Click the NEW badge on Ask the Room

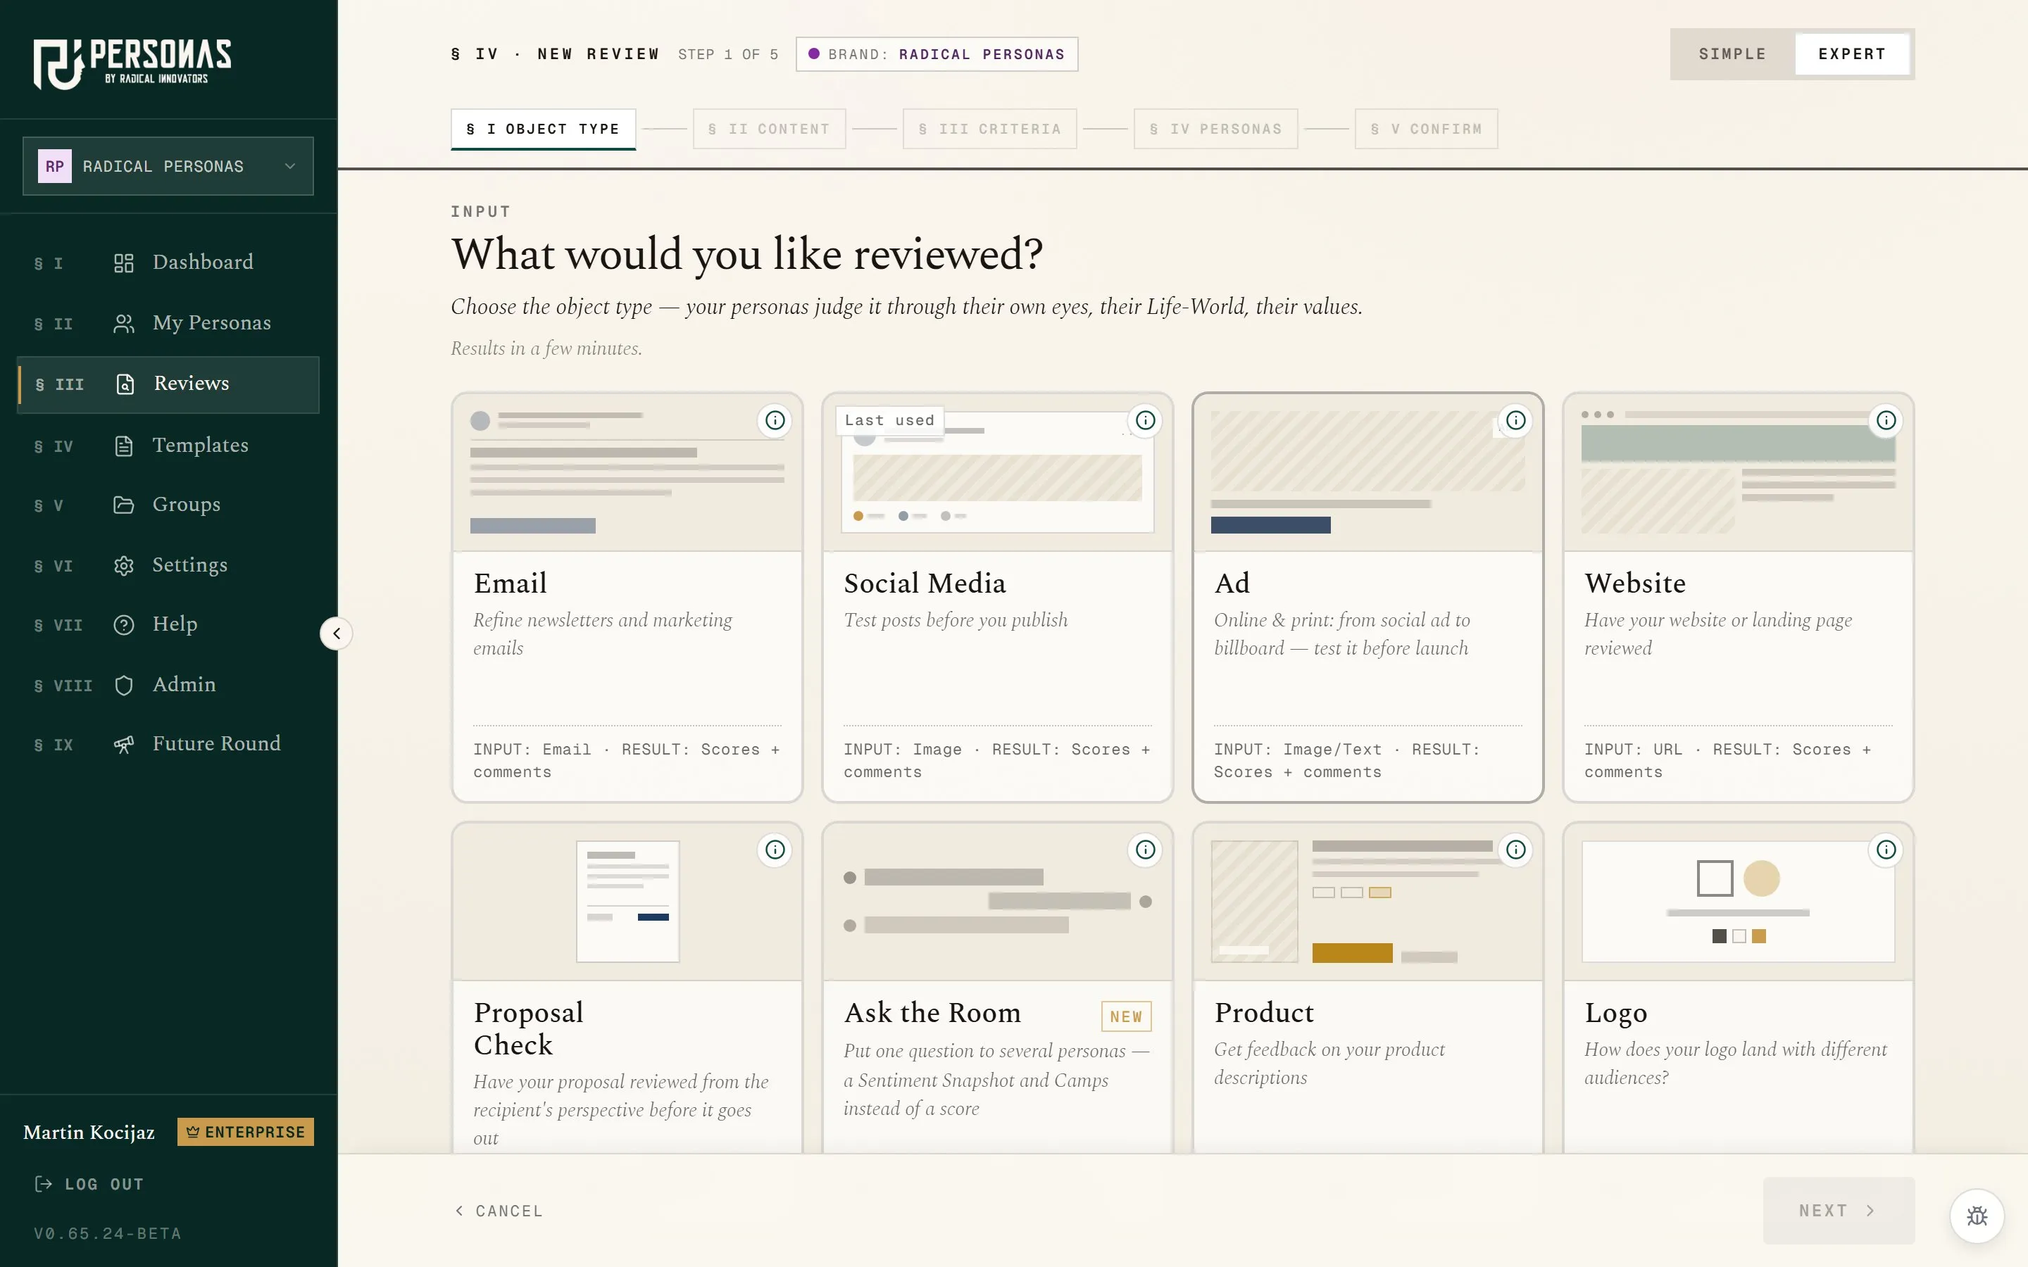1126,1016
